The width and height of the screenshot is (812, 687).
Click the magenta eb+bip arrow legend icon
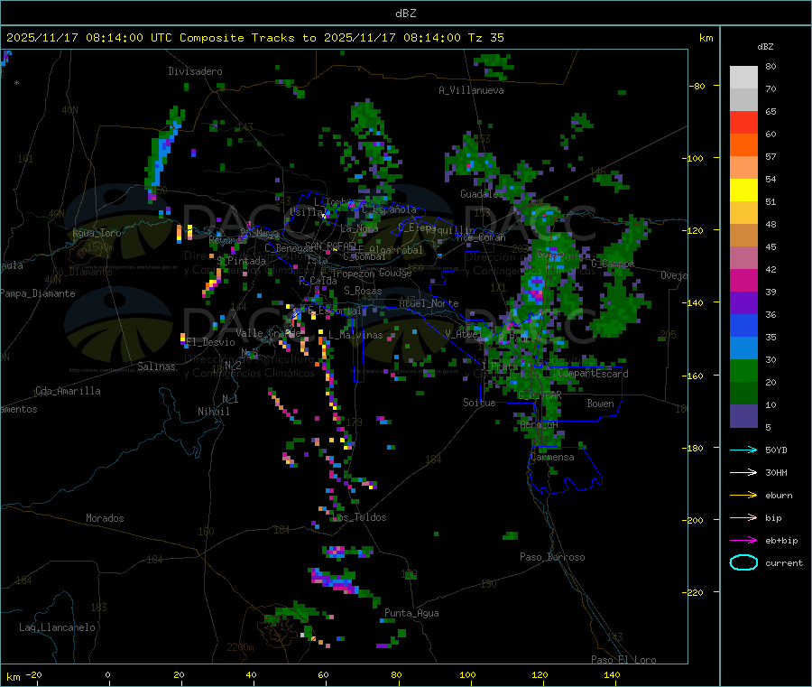click(743, 541)
